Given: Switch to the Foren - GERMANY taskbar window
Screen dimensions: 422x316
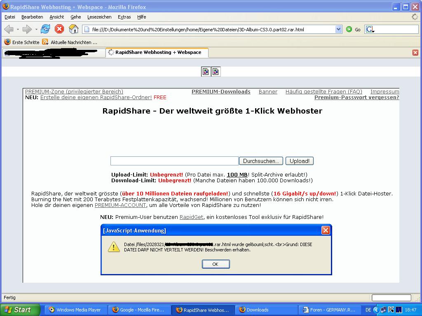Looking at the screenshot, I should click(x=330, y=310).
